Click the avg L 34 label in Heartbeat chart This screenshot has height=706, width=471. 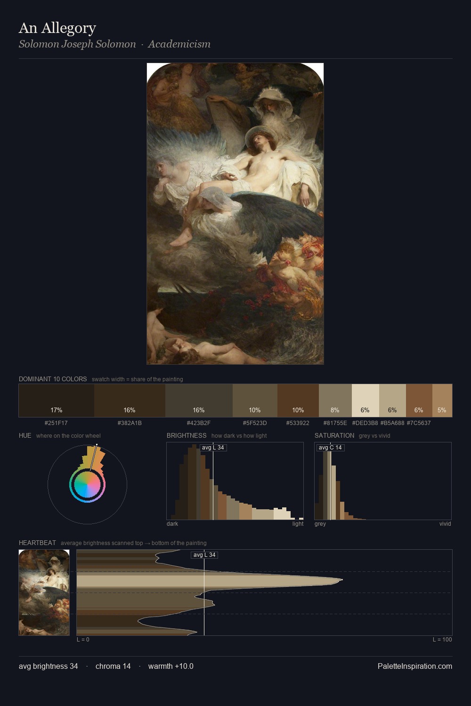pos(204,555)
